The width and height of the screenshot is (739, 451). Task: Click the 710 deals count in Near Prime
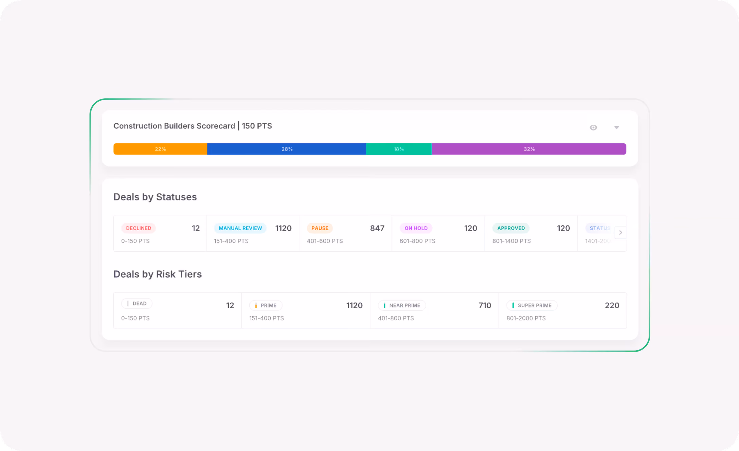[x=485, y=306]
